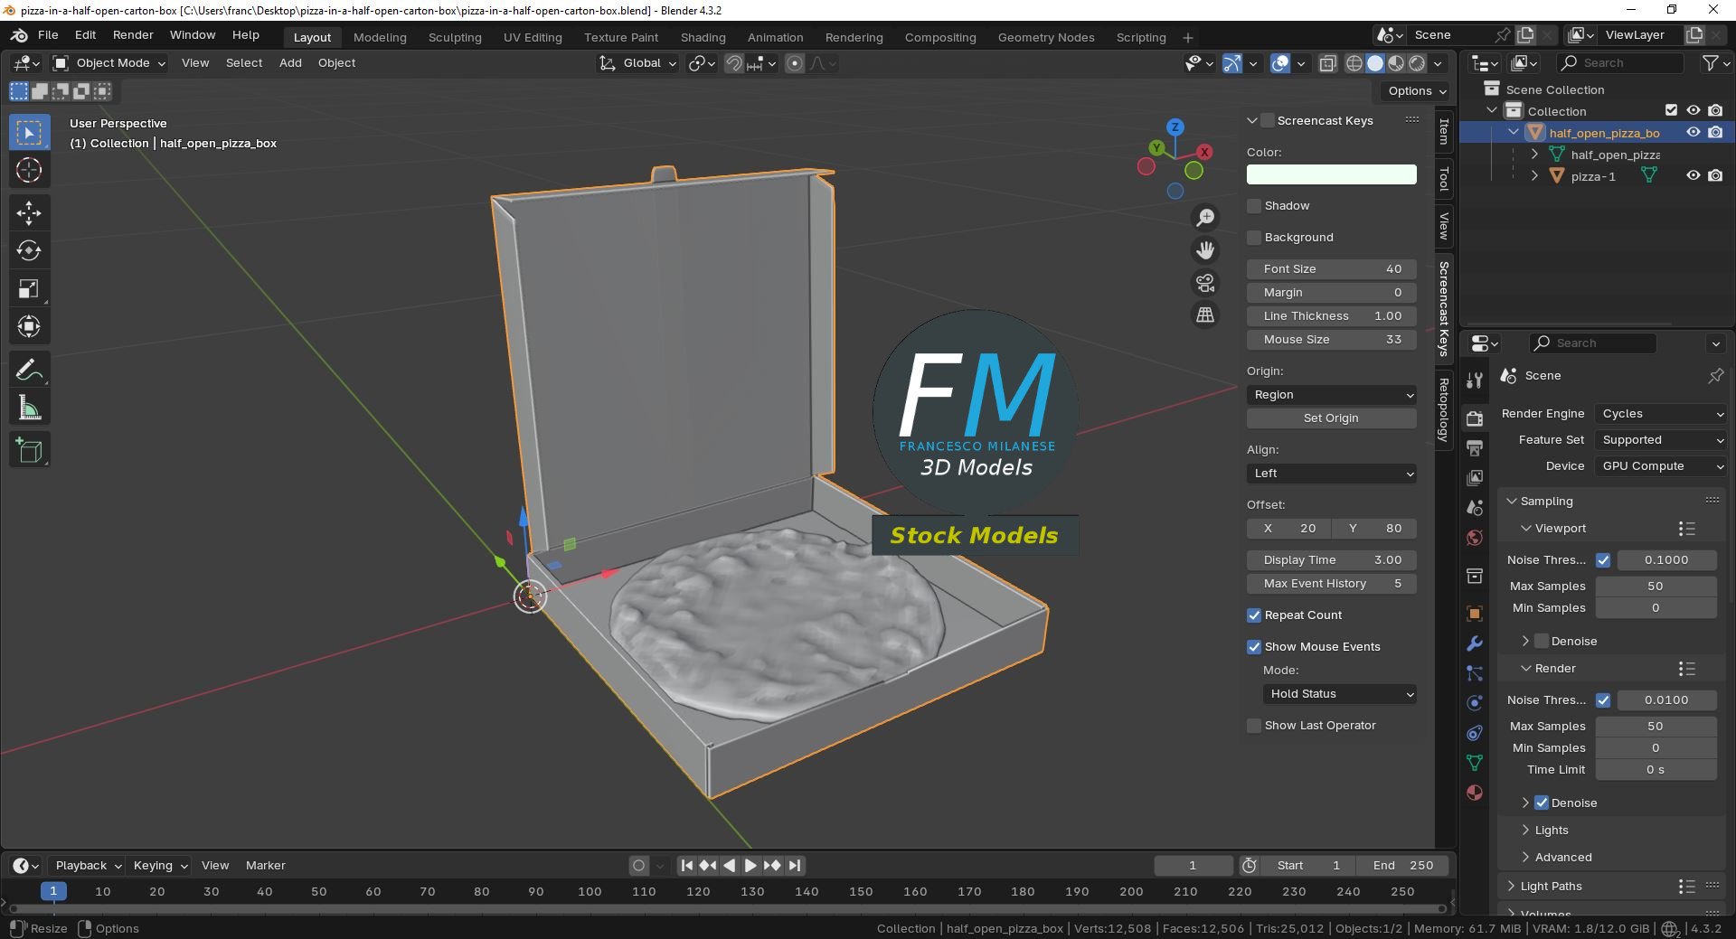Play the animation in the timeline
Image resolution: width=1736 pixels, height=939 pixels.
click(750, 866)
